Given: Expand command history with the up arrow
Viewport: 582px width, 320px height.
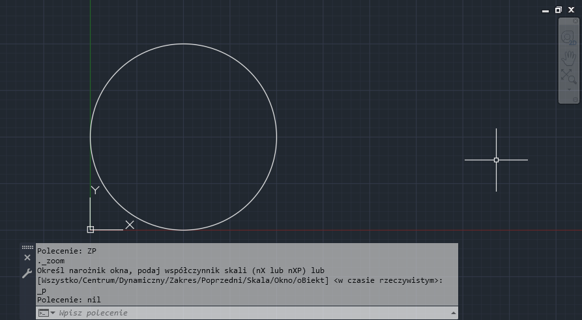Looking at the screenshot, I should (453, 313).
